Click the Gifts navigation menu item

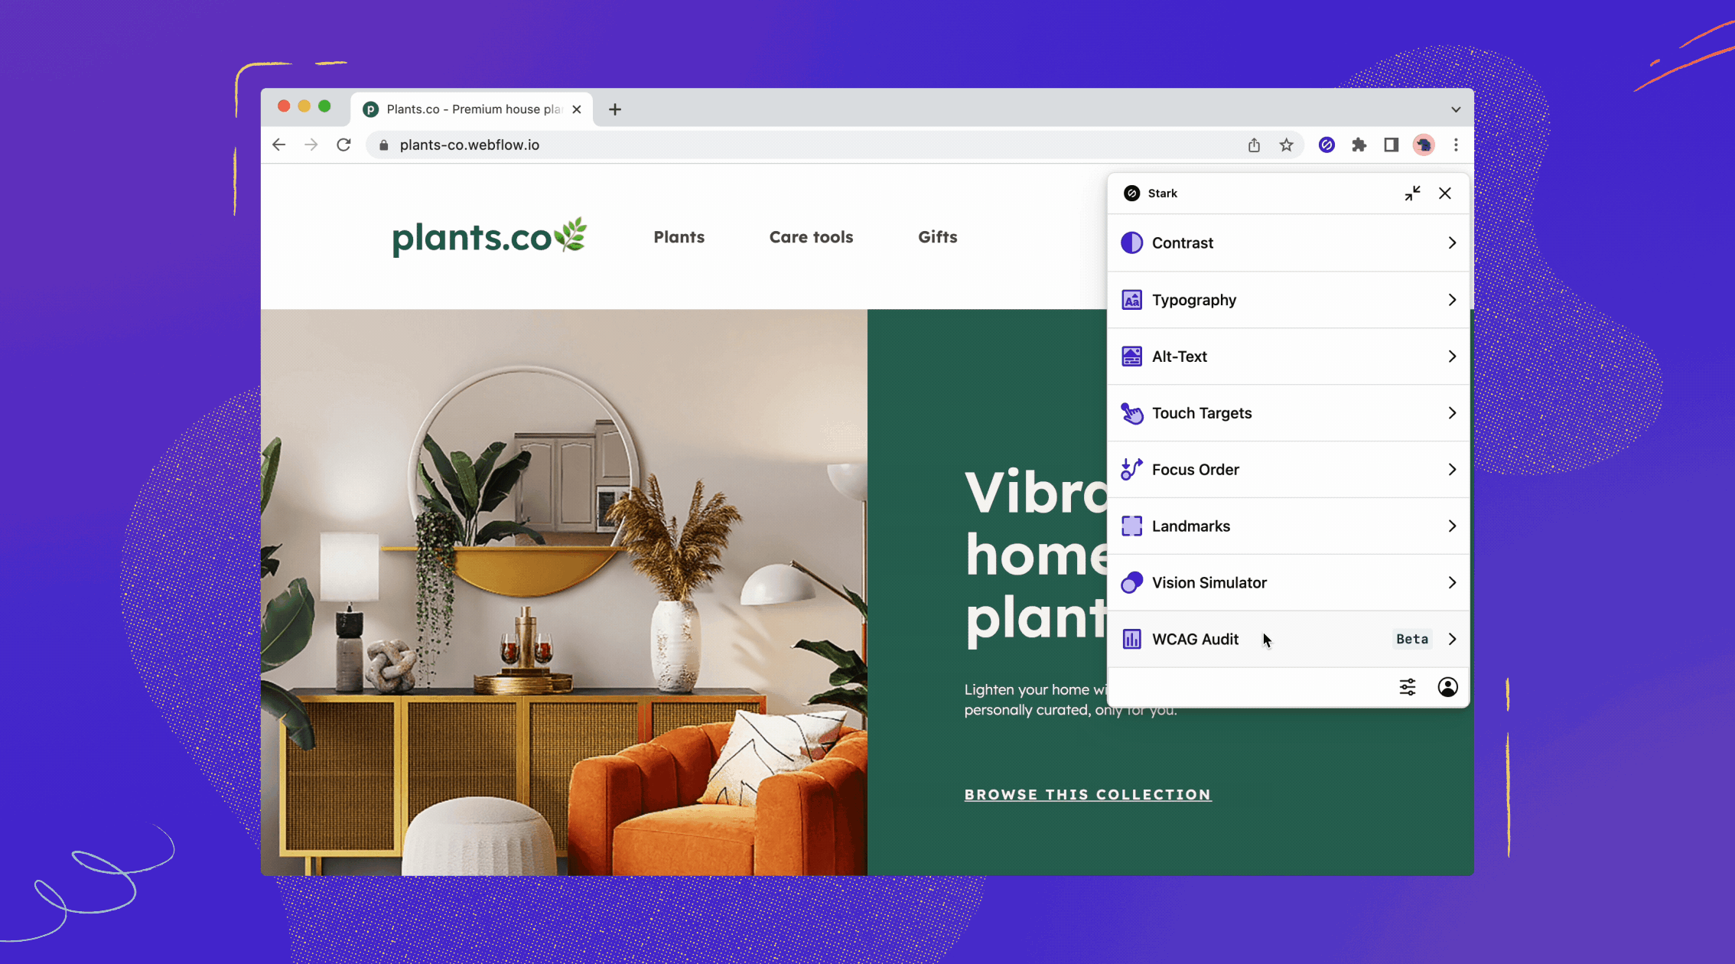click(938, 236)
